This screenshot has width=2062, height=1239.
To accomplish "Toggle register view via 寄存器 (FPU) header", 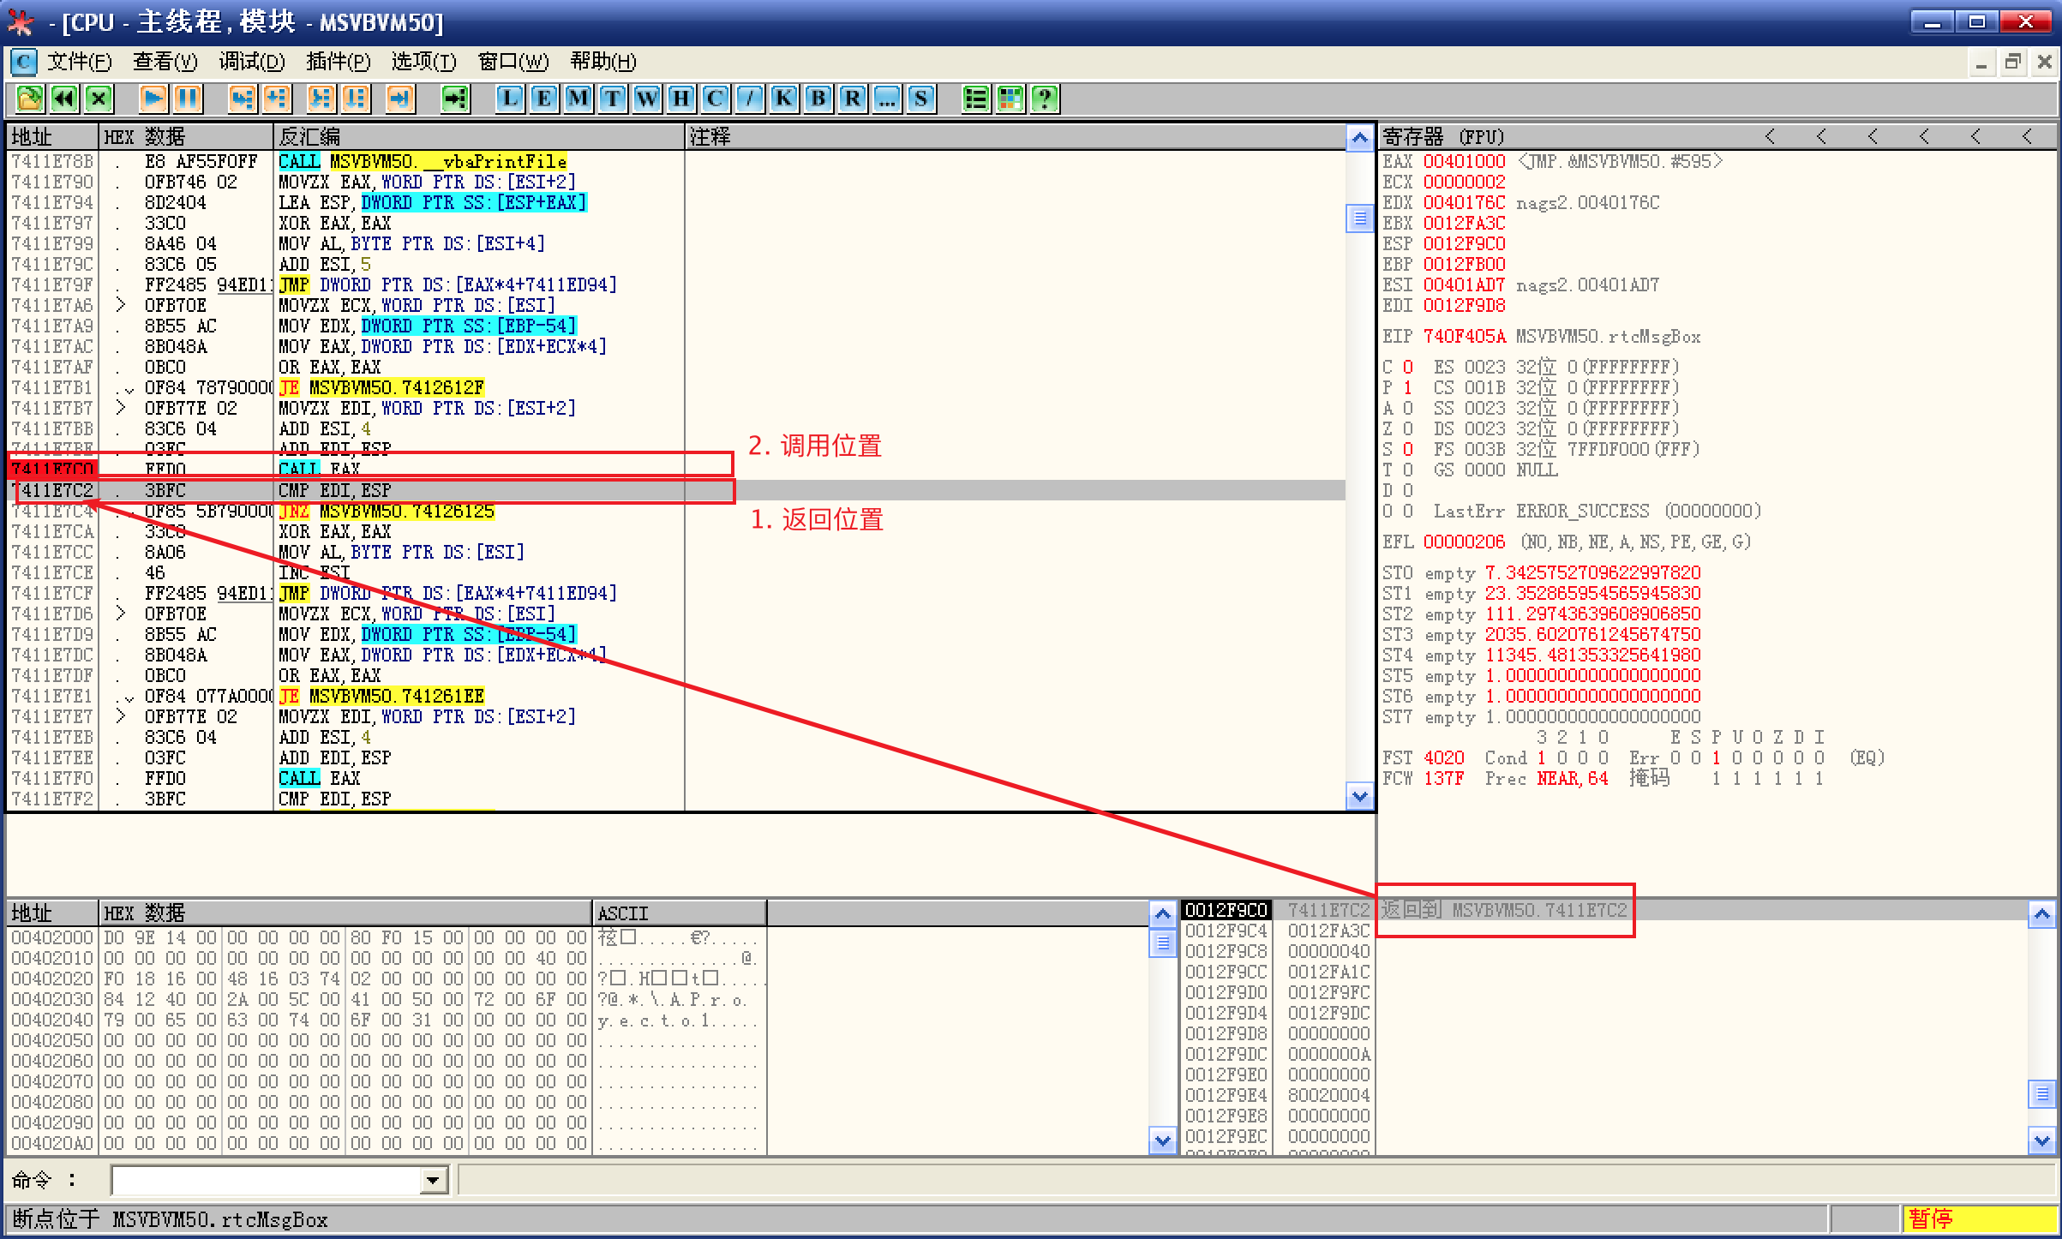I will 1443,137.
